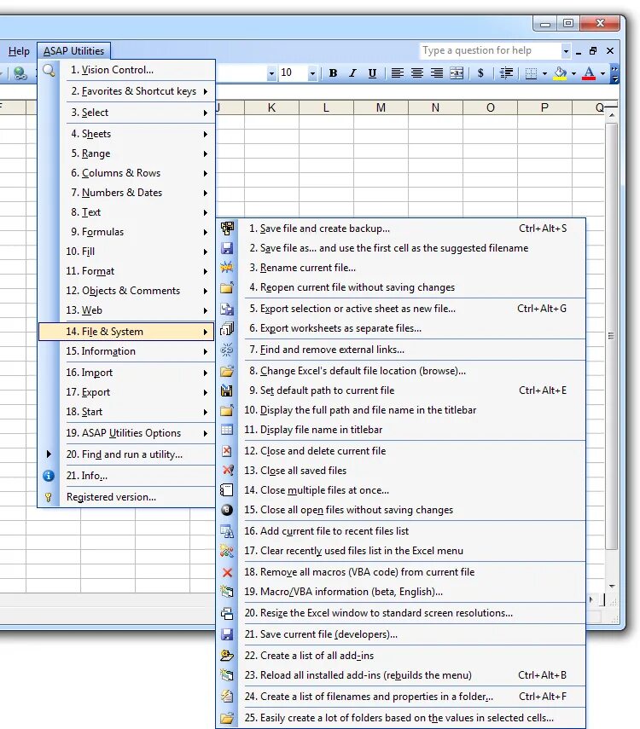Image resolution: width=640 pixels, height=729 pixels.
Task: Click in Type a question for help box
Action: click(x=490, y=50)
